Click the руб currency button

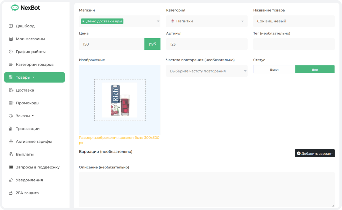152,44
